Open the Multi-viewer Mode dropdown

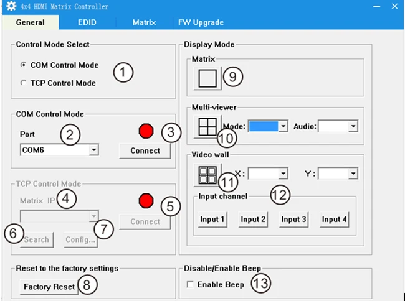[268, 126]
